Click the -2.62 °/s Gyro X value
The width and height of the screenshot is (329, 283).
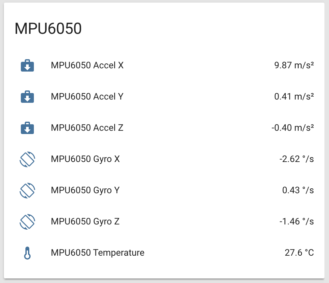tap(296, 159)
